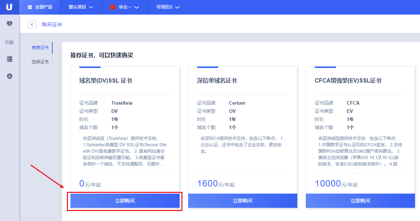Click the 深信单域名证书 card title
The image size is (420, 221).
[x=217, y=80]
